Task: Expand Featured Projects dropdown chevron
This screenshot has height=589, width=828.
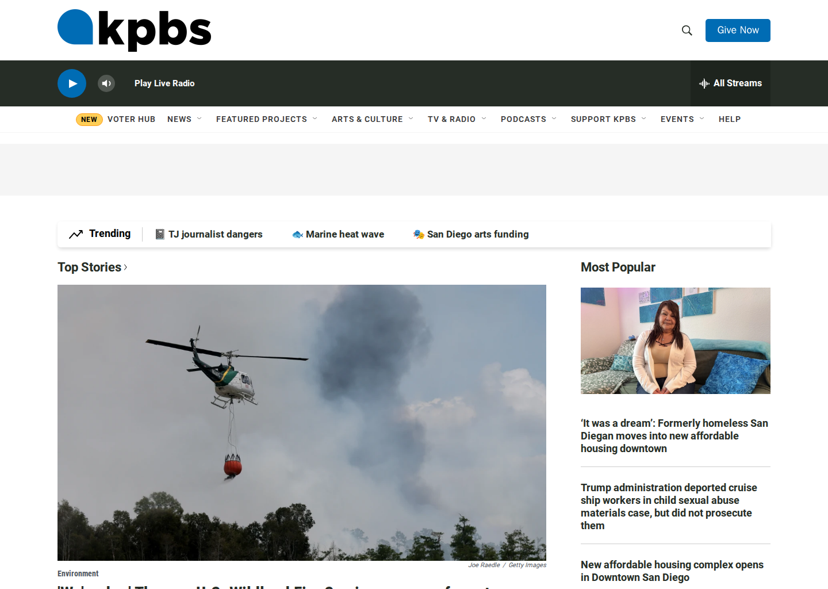Action: click(x=315, y=119)
